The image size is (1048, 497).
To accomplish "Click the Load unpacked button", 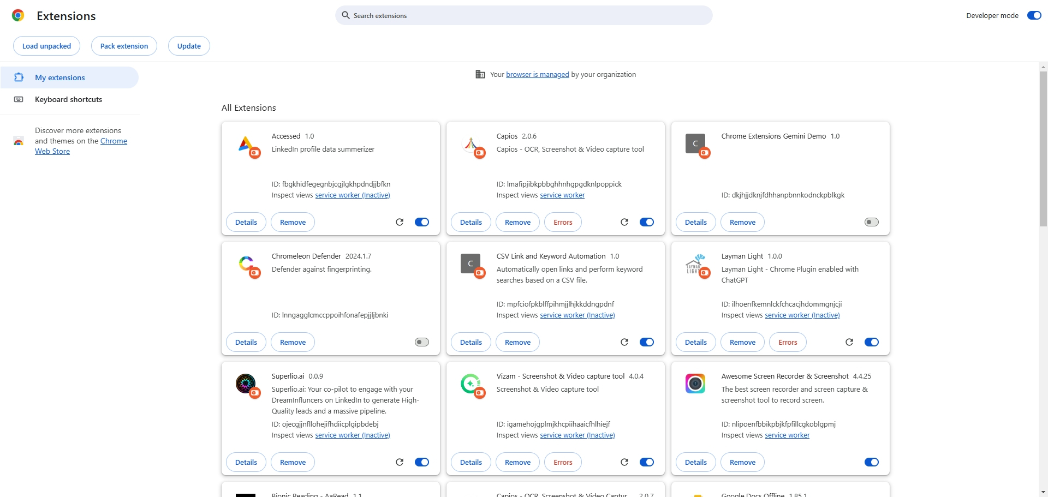I will point(46,46).
